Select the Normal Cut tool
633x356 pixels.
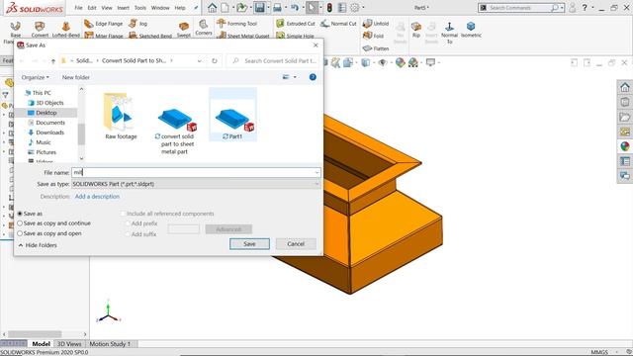coord(338,24)
